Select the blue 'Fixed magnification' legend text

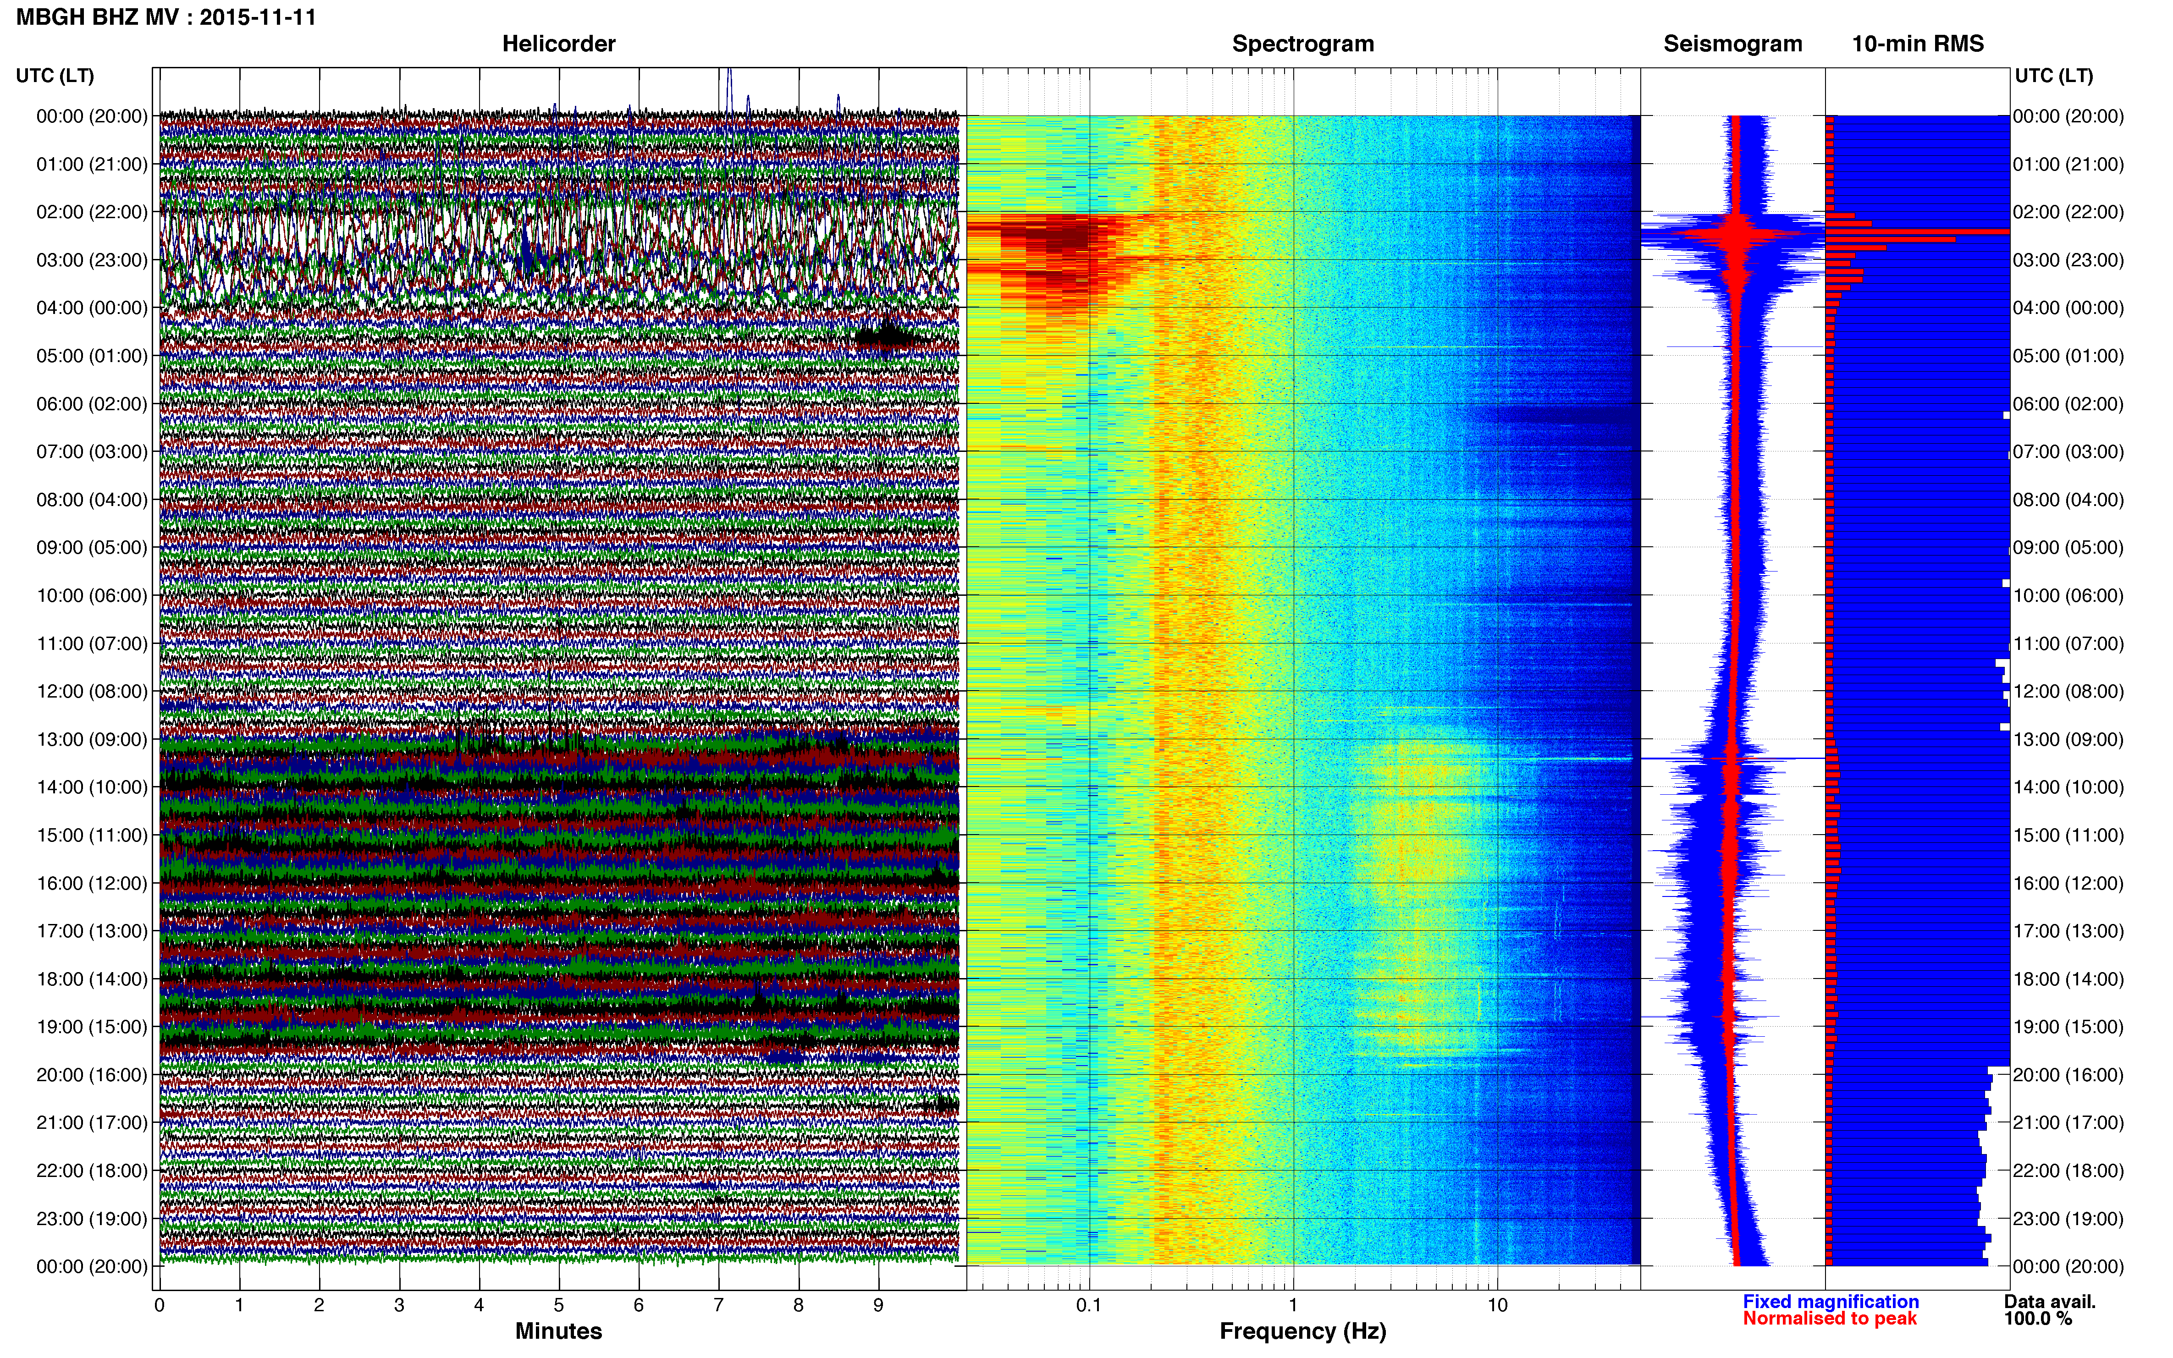click(1831, 1302)
